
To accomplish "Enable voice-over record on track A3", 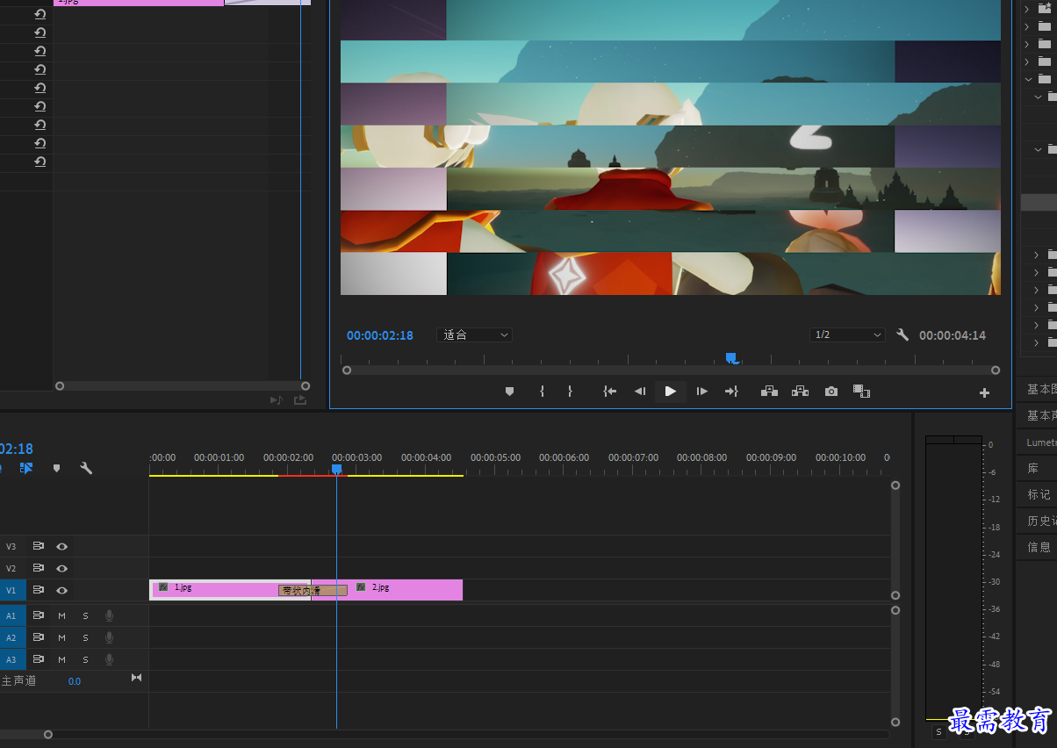I will tap(109, 659).
